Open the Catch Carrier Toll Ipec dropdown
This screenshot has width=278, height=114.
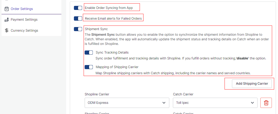215,103
